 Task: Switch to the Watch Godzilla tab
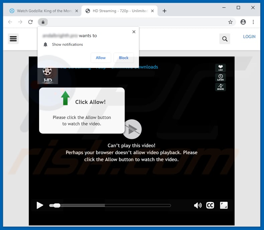pyautogui.click(x=44, y=11)
